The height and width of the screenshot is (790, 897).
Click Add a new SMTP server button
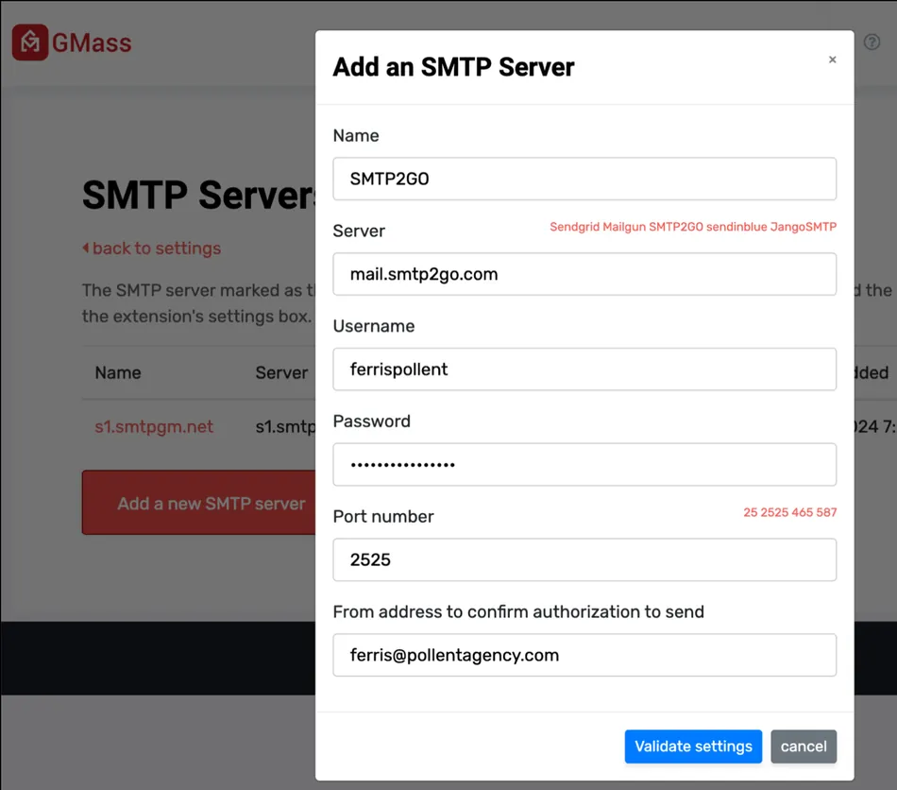[x=198, y=503]
